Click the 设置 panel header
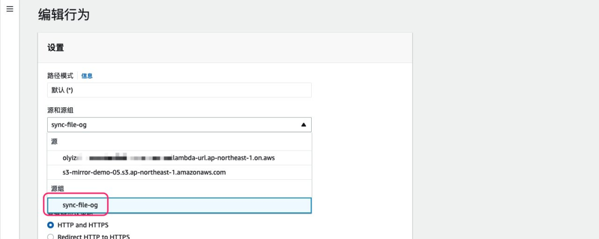Screen dimensions: 599x239 click(55, 48)
